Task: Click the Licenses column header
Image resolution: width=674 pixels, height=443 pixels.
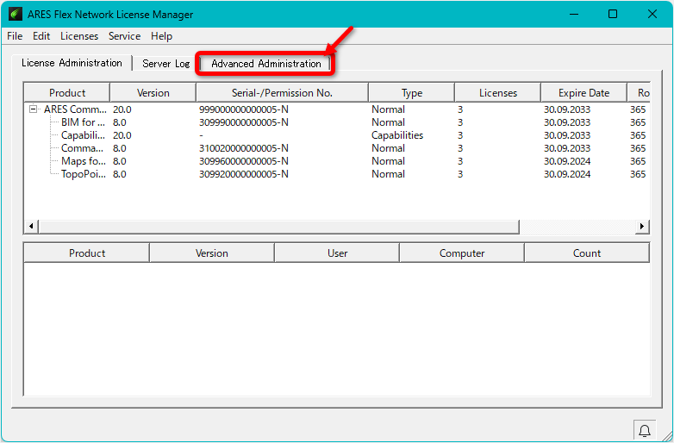Action: 498,93
